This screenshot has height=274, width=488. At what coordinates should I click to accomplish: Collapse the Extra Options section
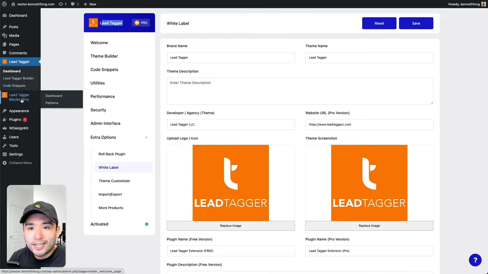coord(146,137)
